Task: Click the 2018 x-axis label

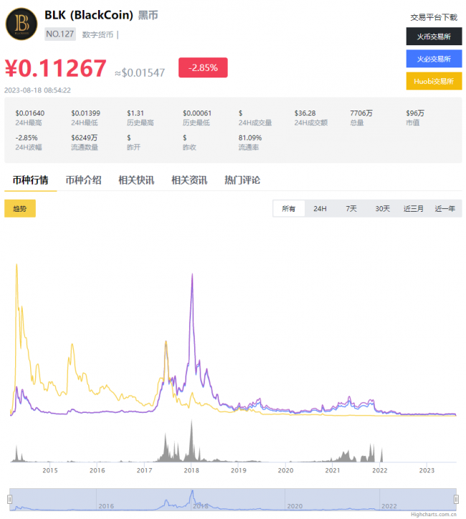Action: coord(191,470)
